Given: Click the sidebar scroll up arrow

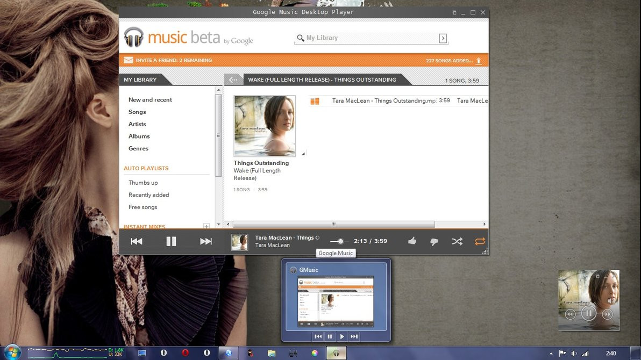Looking at the screenshot, I should (x=219, y=90).
